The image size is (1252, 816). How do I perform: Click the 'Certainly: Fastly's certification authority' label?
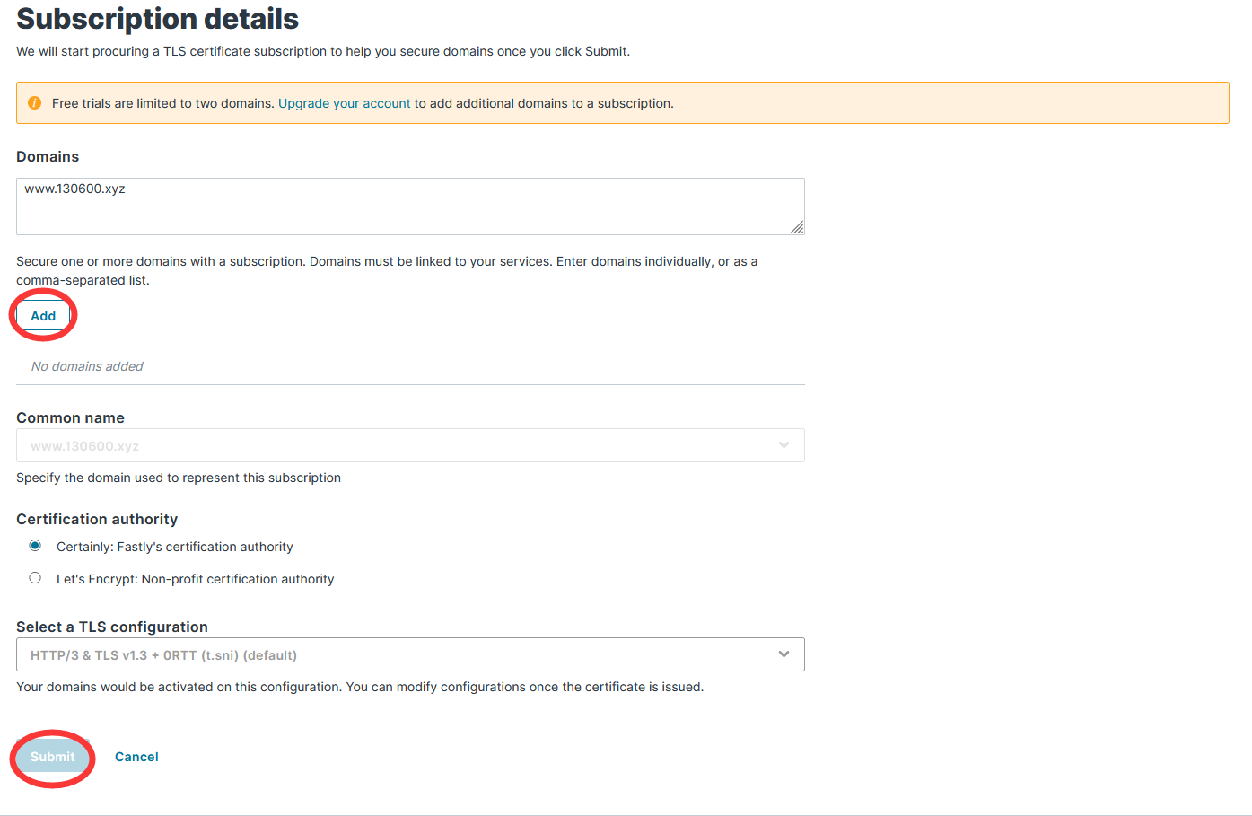(x=175, y=547)
